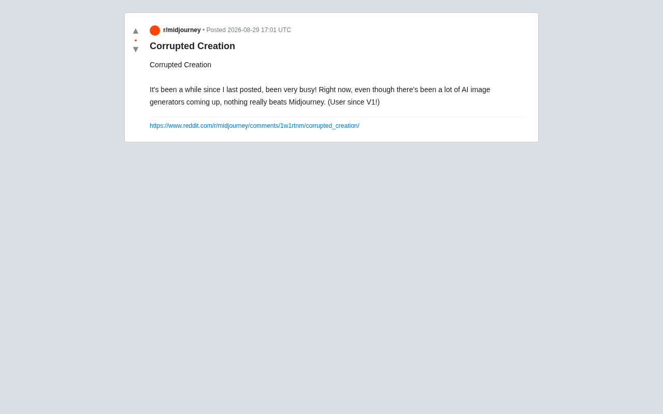Click the divider line above the permalink
This screenshot has height=414, width=663.
click(338, 117)
